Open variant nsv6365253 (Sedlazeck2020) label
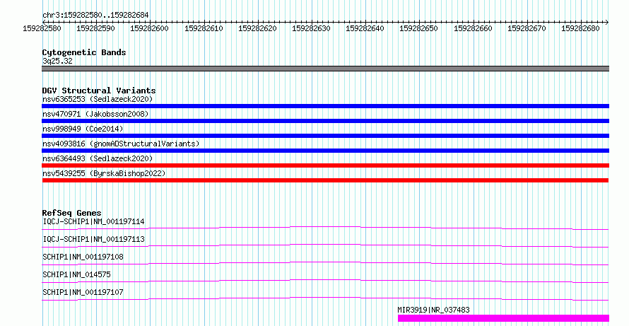The height and width of the screenshot is (326, 629). click(x=98, y=99)
